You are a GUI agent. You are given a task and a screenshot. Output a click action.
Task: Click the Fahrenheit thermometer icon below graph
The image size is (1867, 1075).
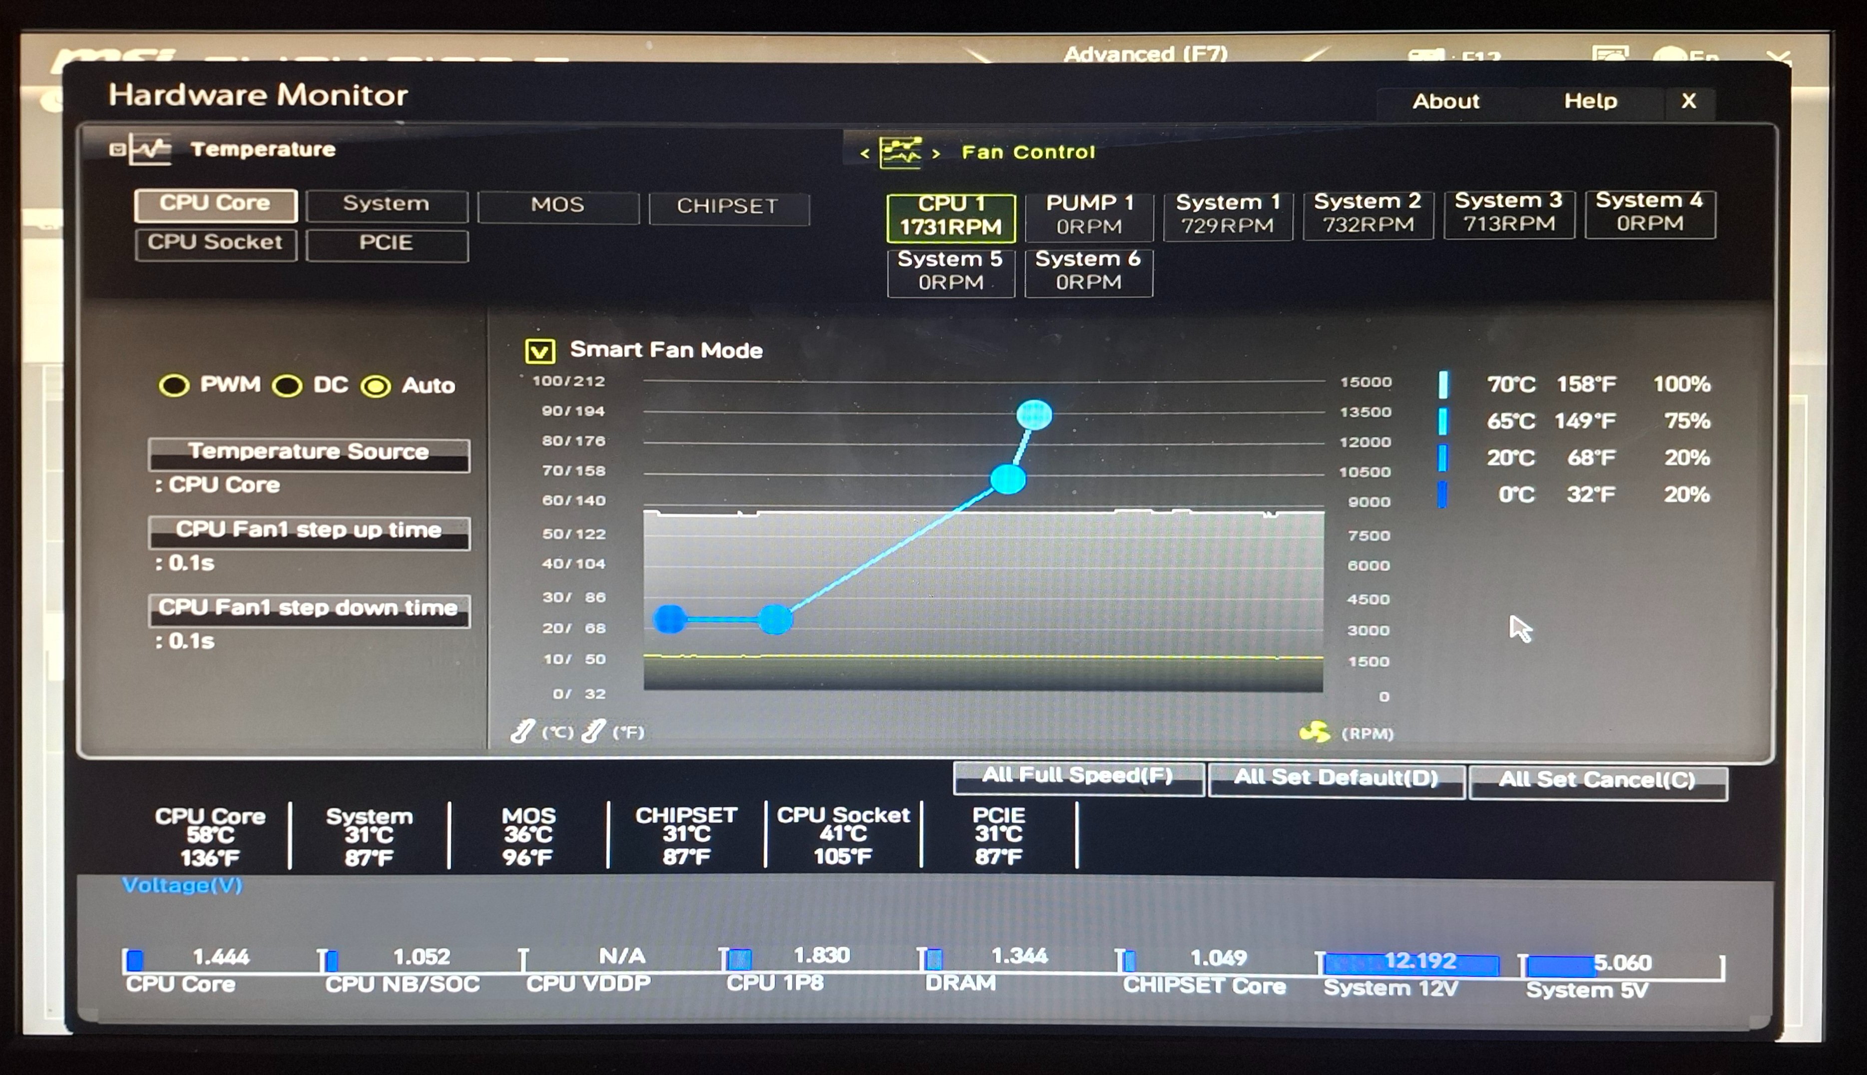click(x=593, y=732)
